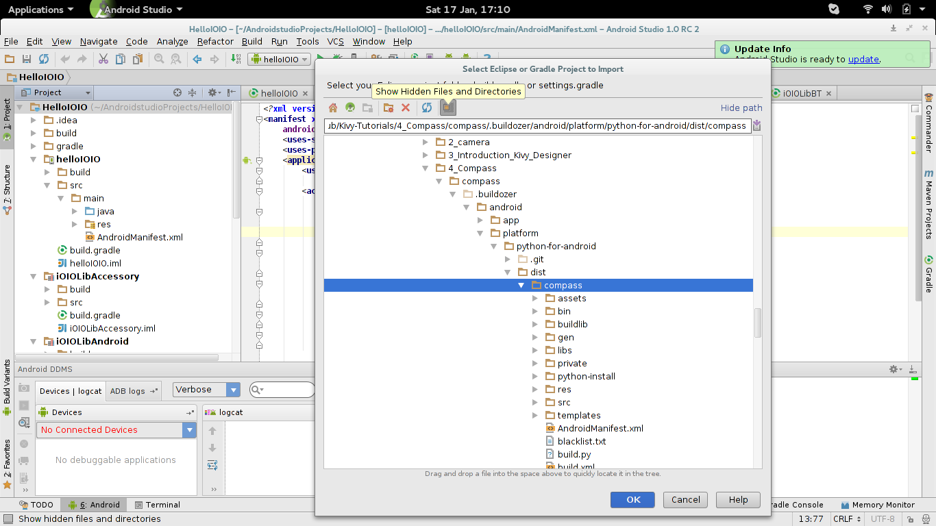Select blacklist.txt in dialog tree
Viewport: 936px width, 526px height.
(582, 442)
